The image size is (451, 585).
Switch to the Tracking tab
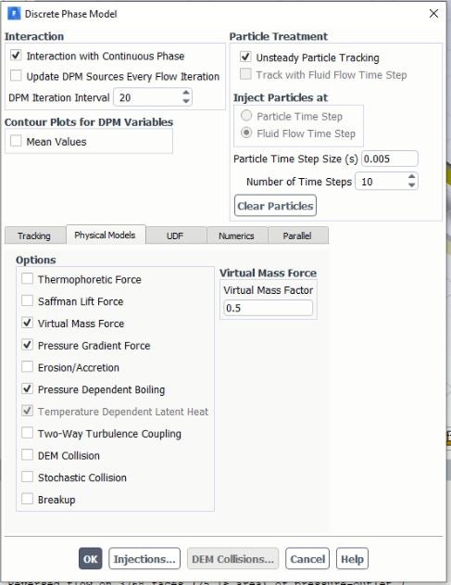click(x=34, y=235)
